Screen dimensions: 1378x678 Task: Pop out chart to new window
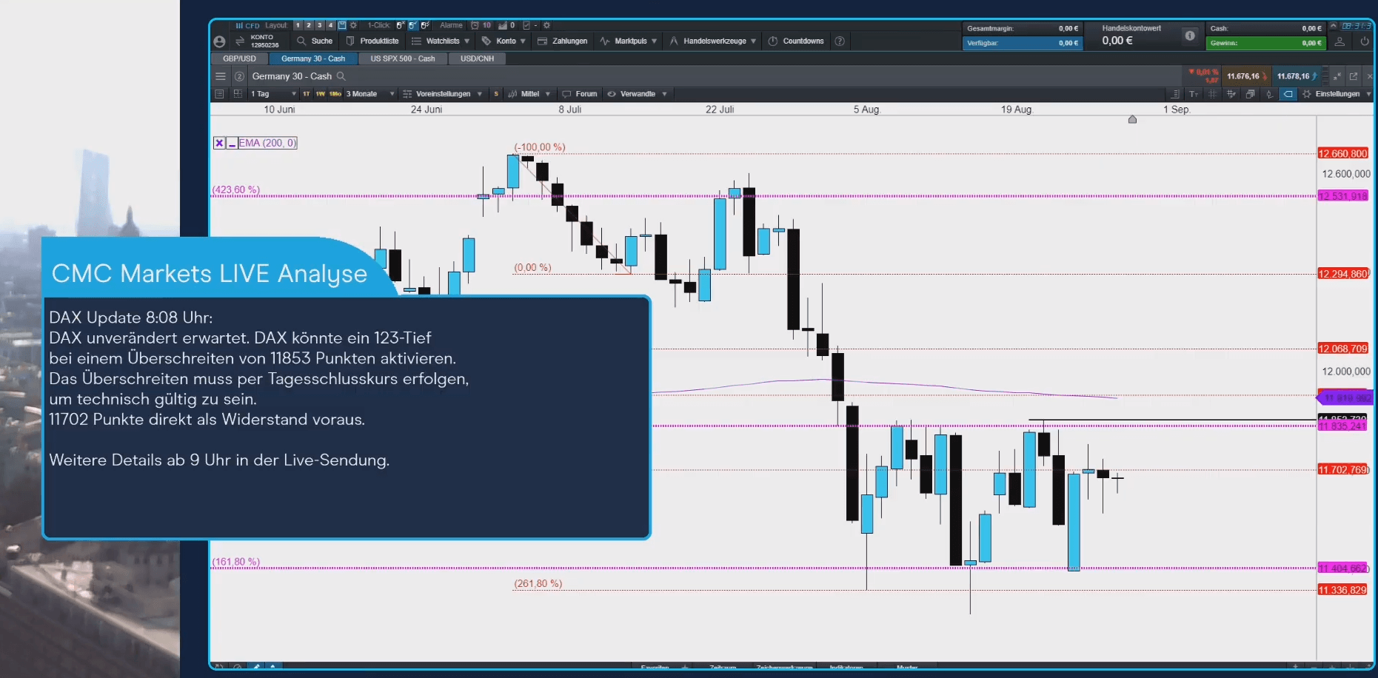1354,76
